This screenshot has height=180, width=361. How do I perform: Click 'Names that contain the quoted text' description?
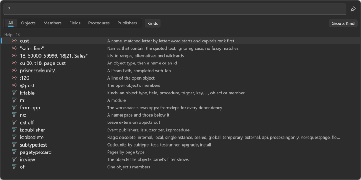tap(173, 48)
